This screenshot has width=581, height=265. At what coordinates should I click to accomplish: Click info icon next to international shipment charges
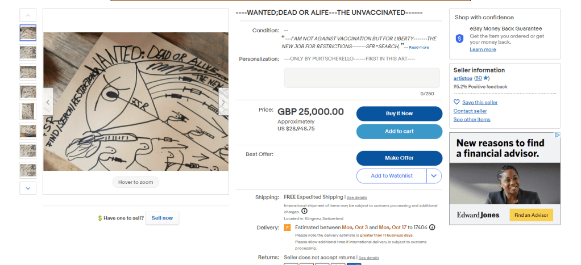[304, 211]
